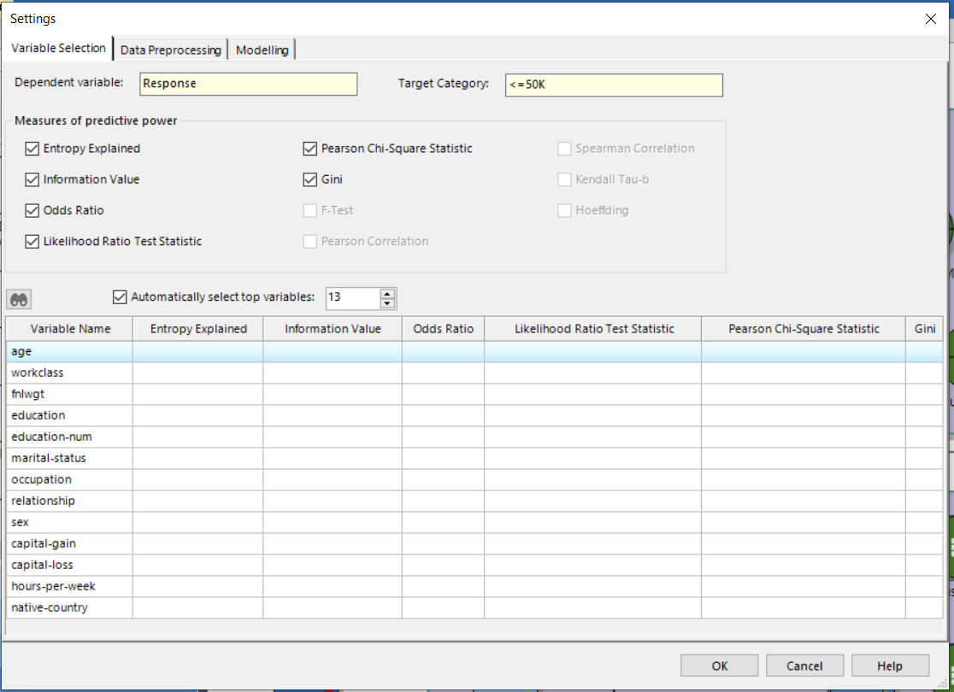Click inside the Dependent variable field
The width and height of the screenshot is (954, 692).
[248, 84]
